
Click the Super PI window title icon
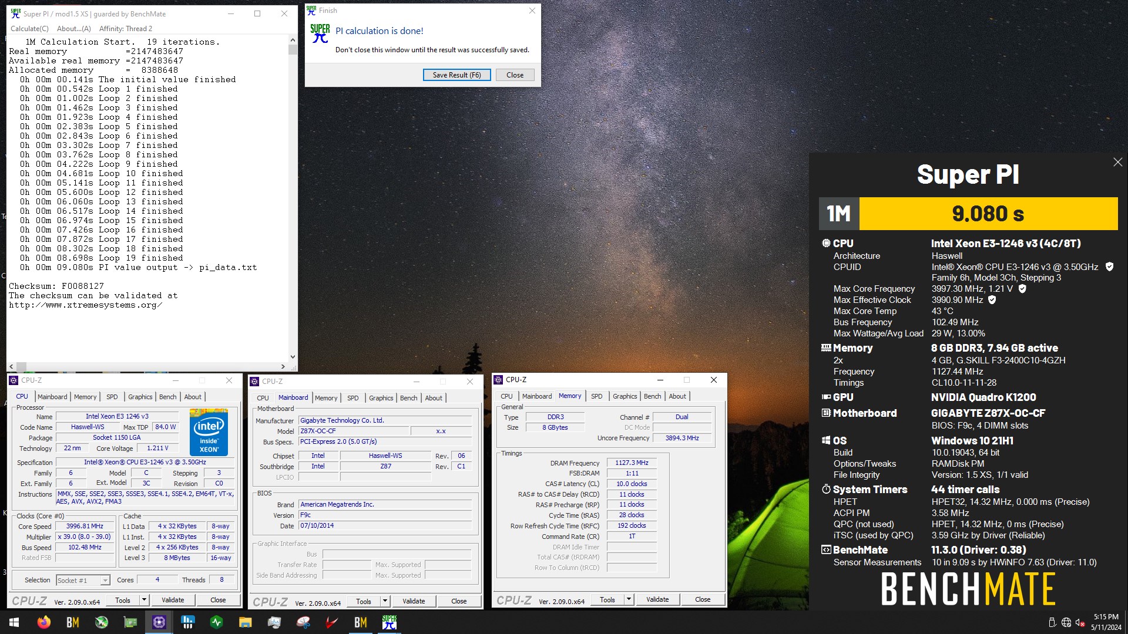click(x=16, y=14)
